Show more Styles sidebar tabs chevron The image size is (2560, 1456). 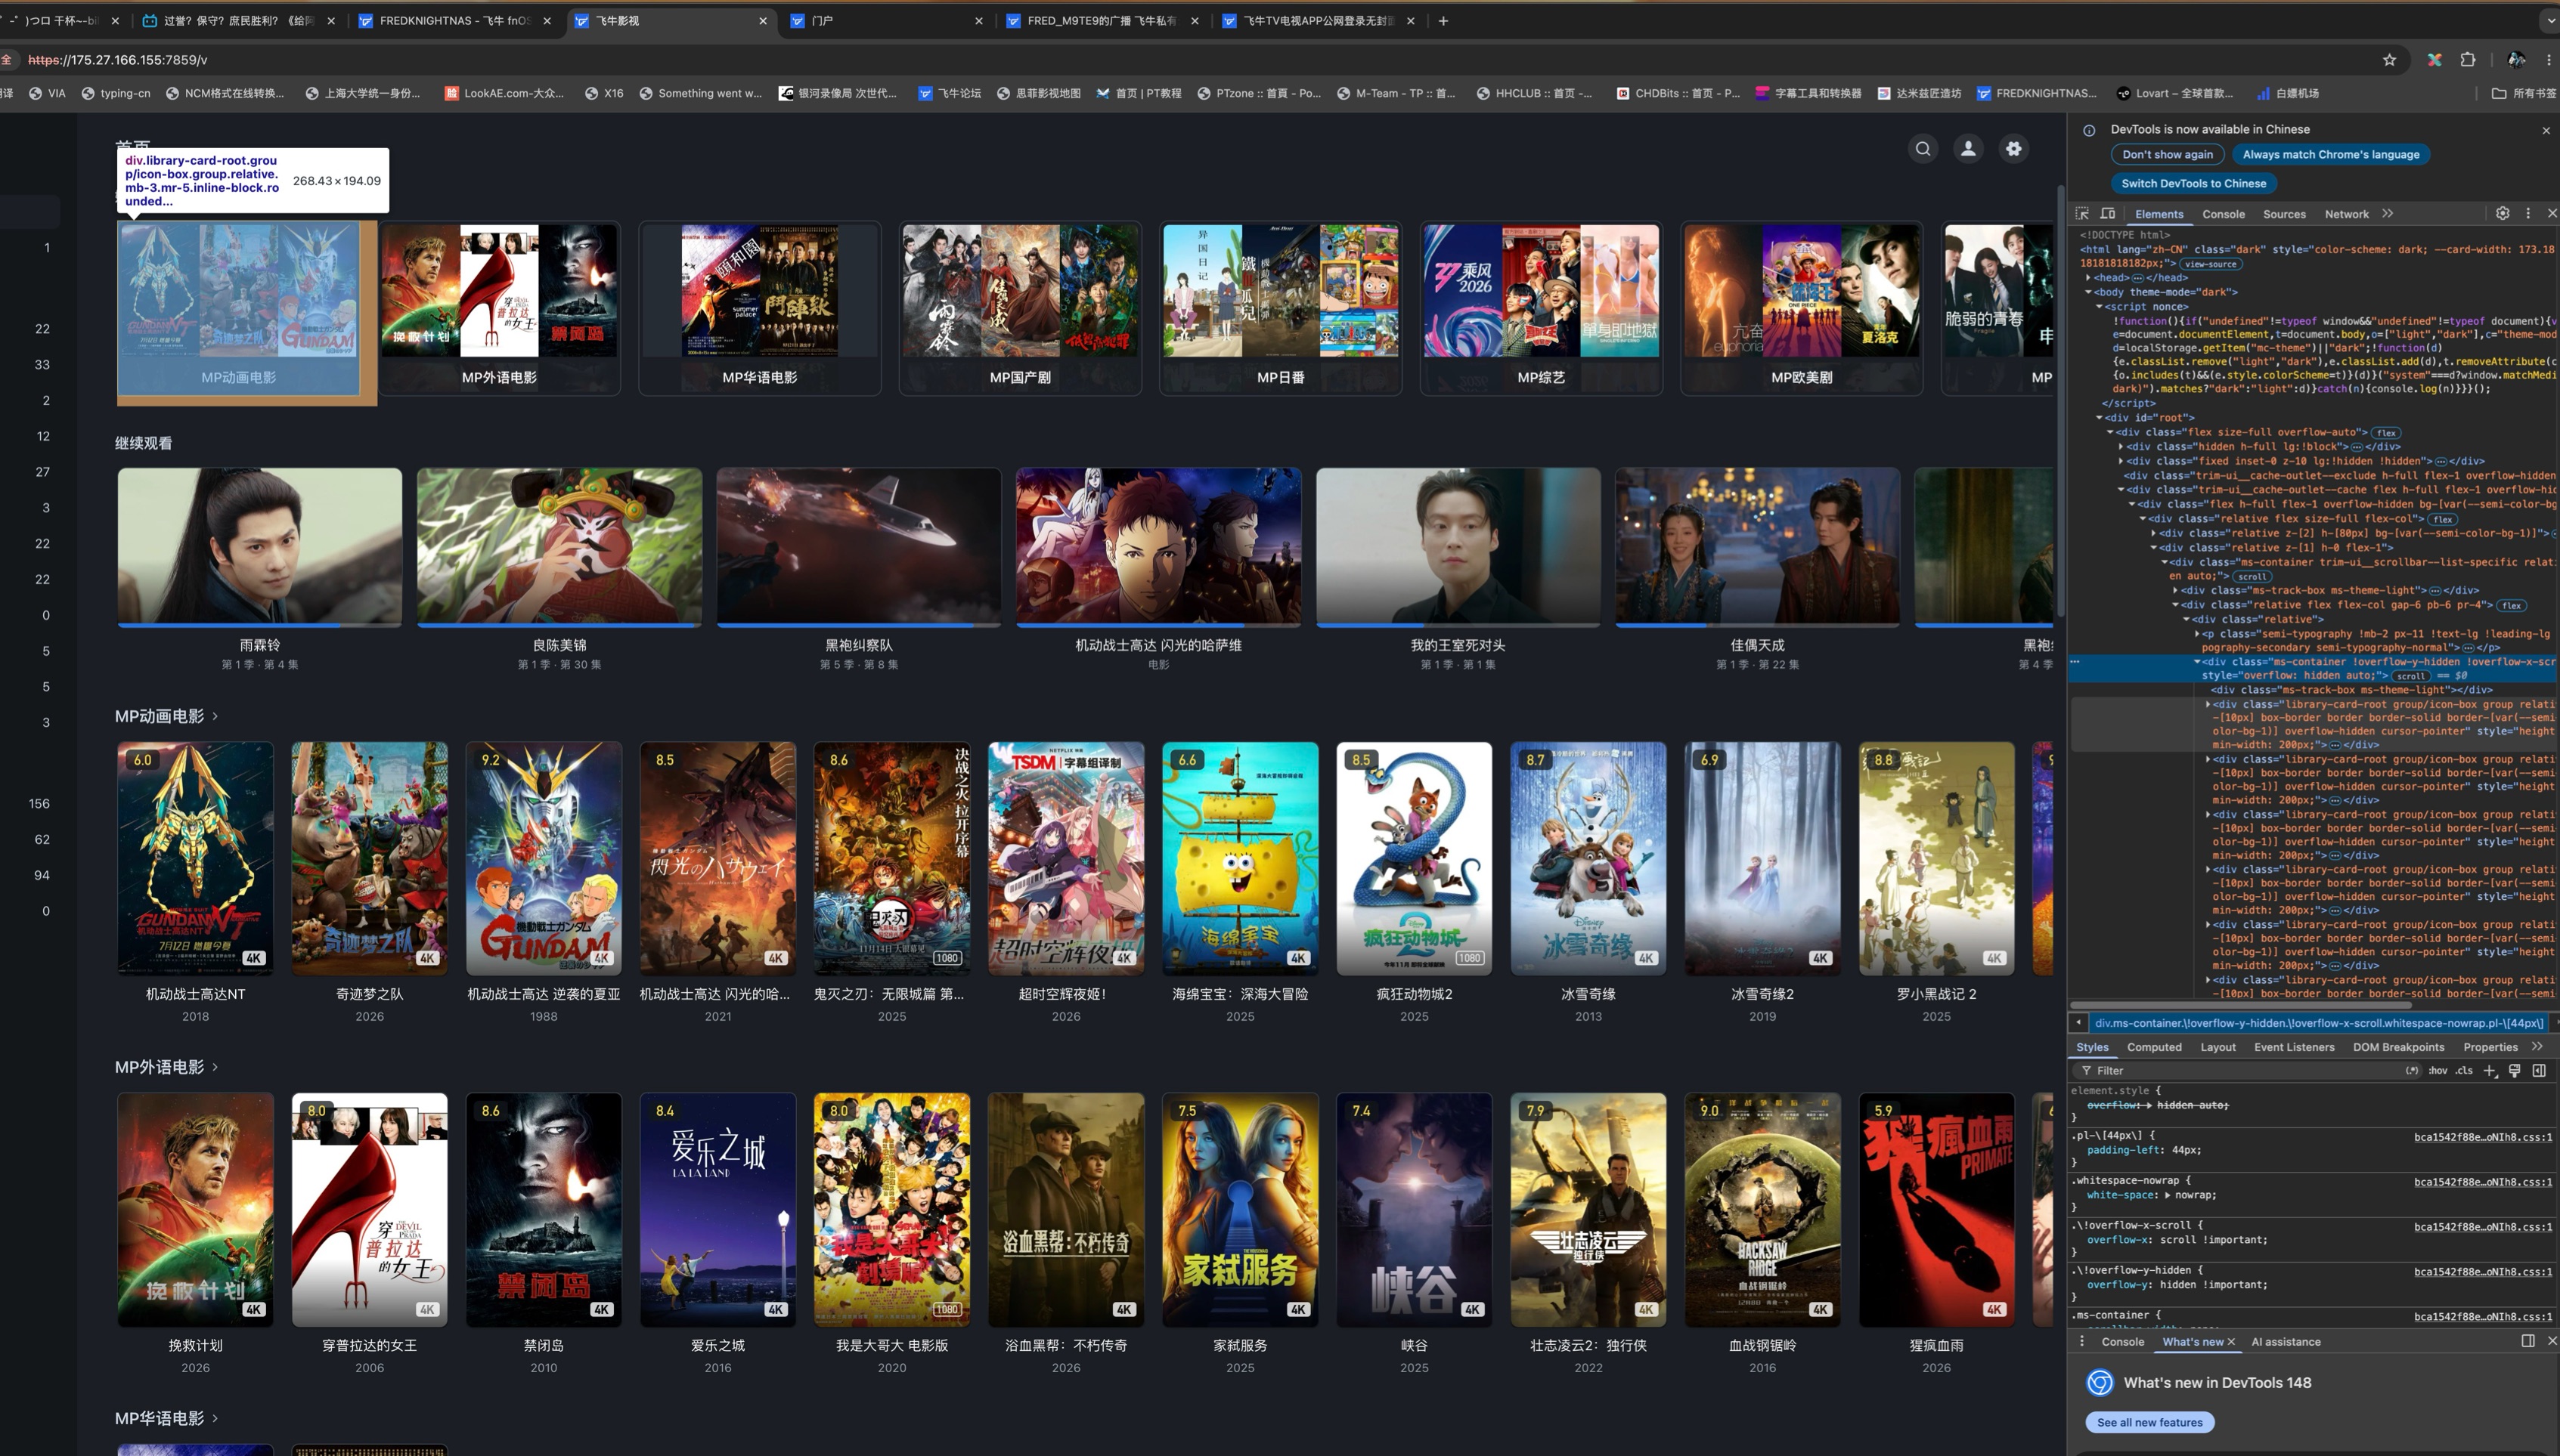click(2536, 1047)
